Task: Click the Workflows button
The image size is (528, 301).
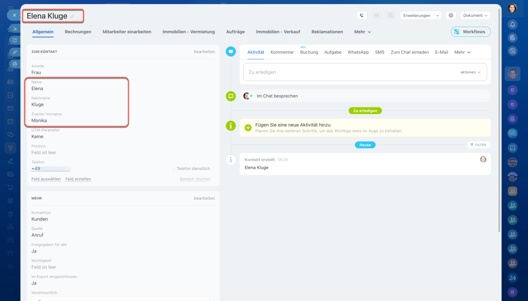Action: [471, 32]
